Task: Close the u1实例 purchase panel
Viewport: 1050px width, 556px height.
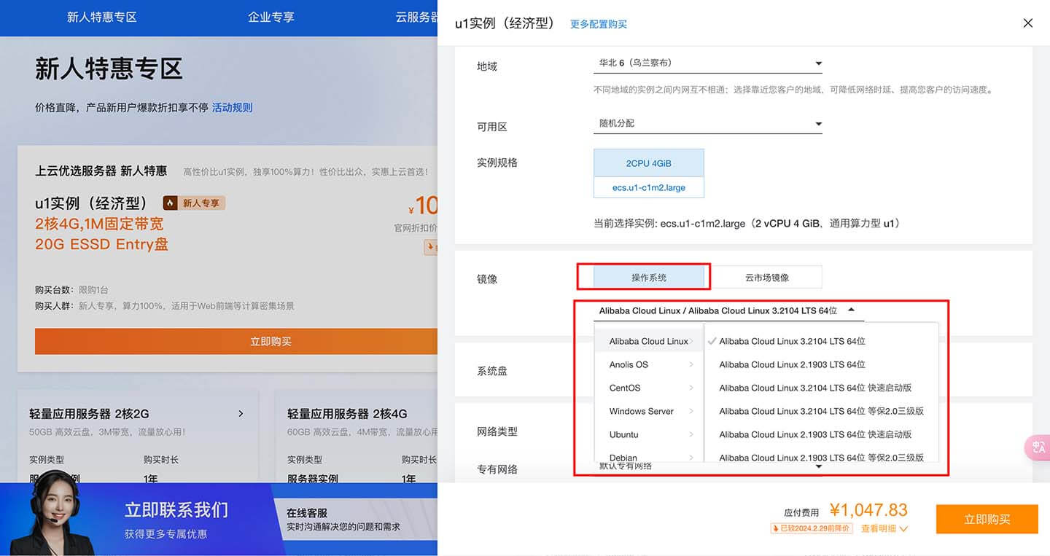Action: coord(1027,23)
